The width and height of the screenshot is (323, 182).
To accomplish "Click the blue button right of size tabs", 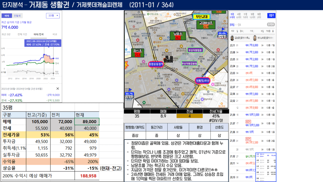I will pyautogui.click(x=271, y=16).
